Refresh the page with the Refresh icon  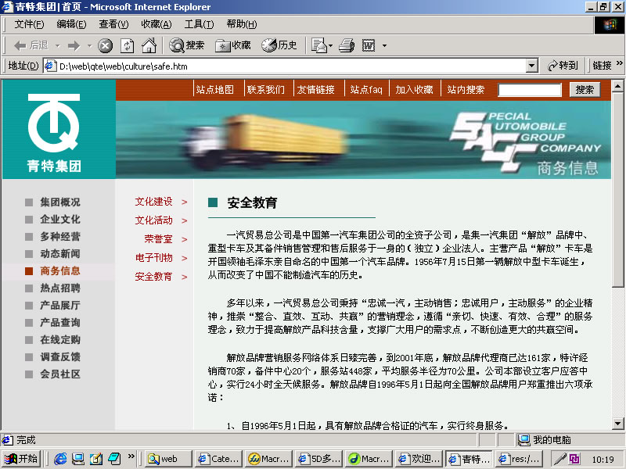pos(127,46)
